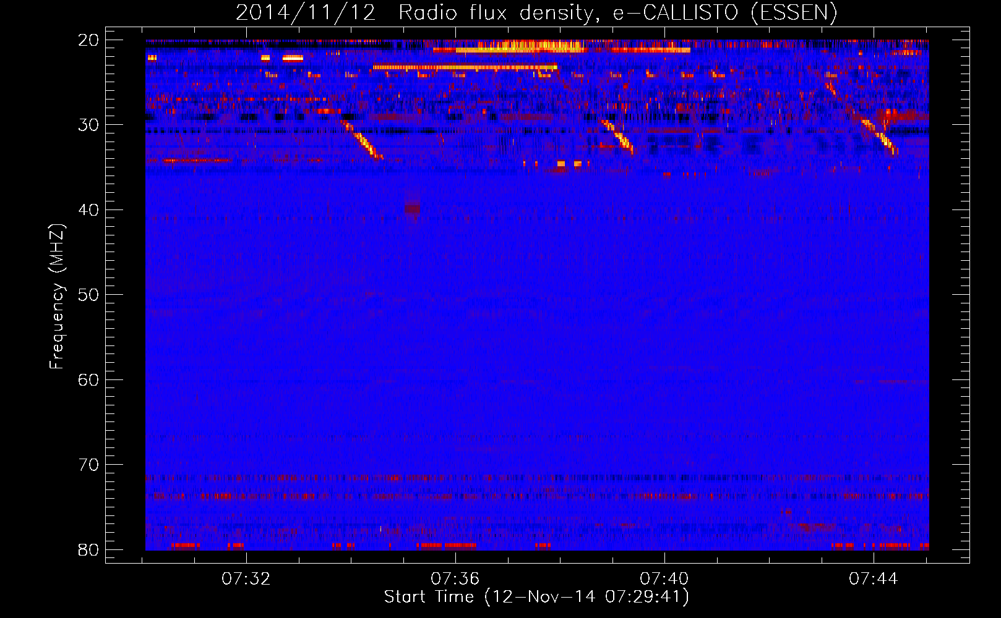Click the 80 MHz frequency tick label
Viewport: 1001px width, 618px height.
(88, 549)
